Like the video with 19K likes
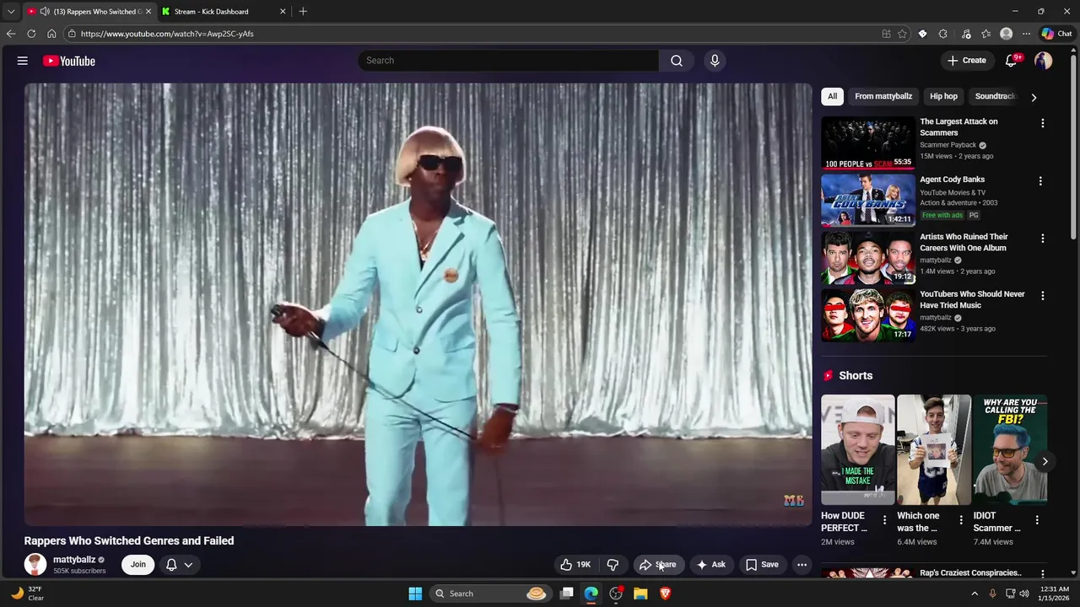The height and width of the screenshot is (607, 1080). click(575, 565)
